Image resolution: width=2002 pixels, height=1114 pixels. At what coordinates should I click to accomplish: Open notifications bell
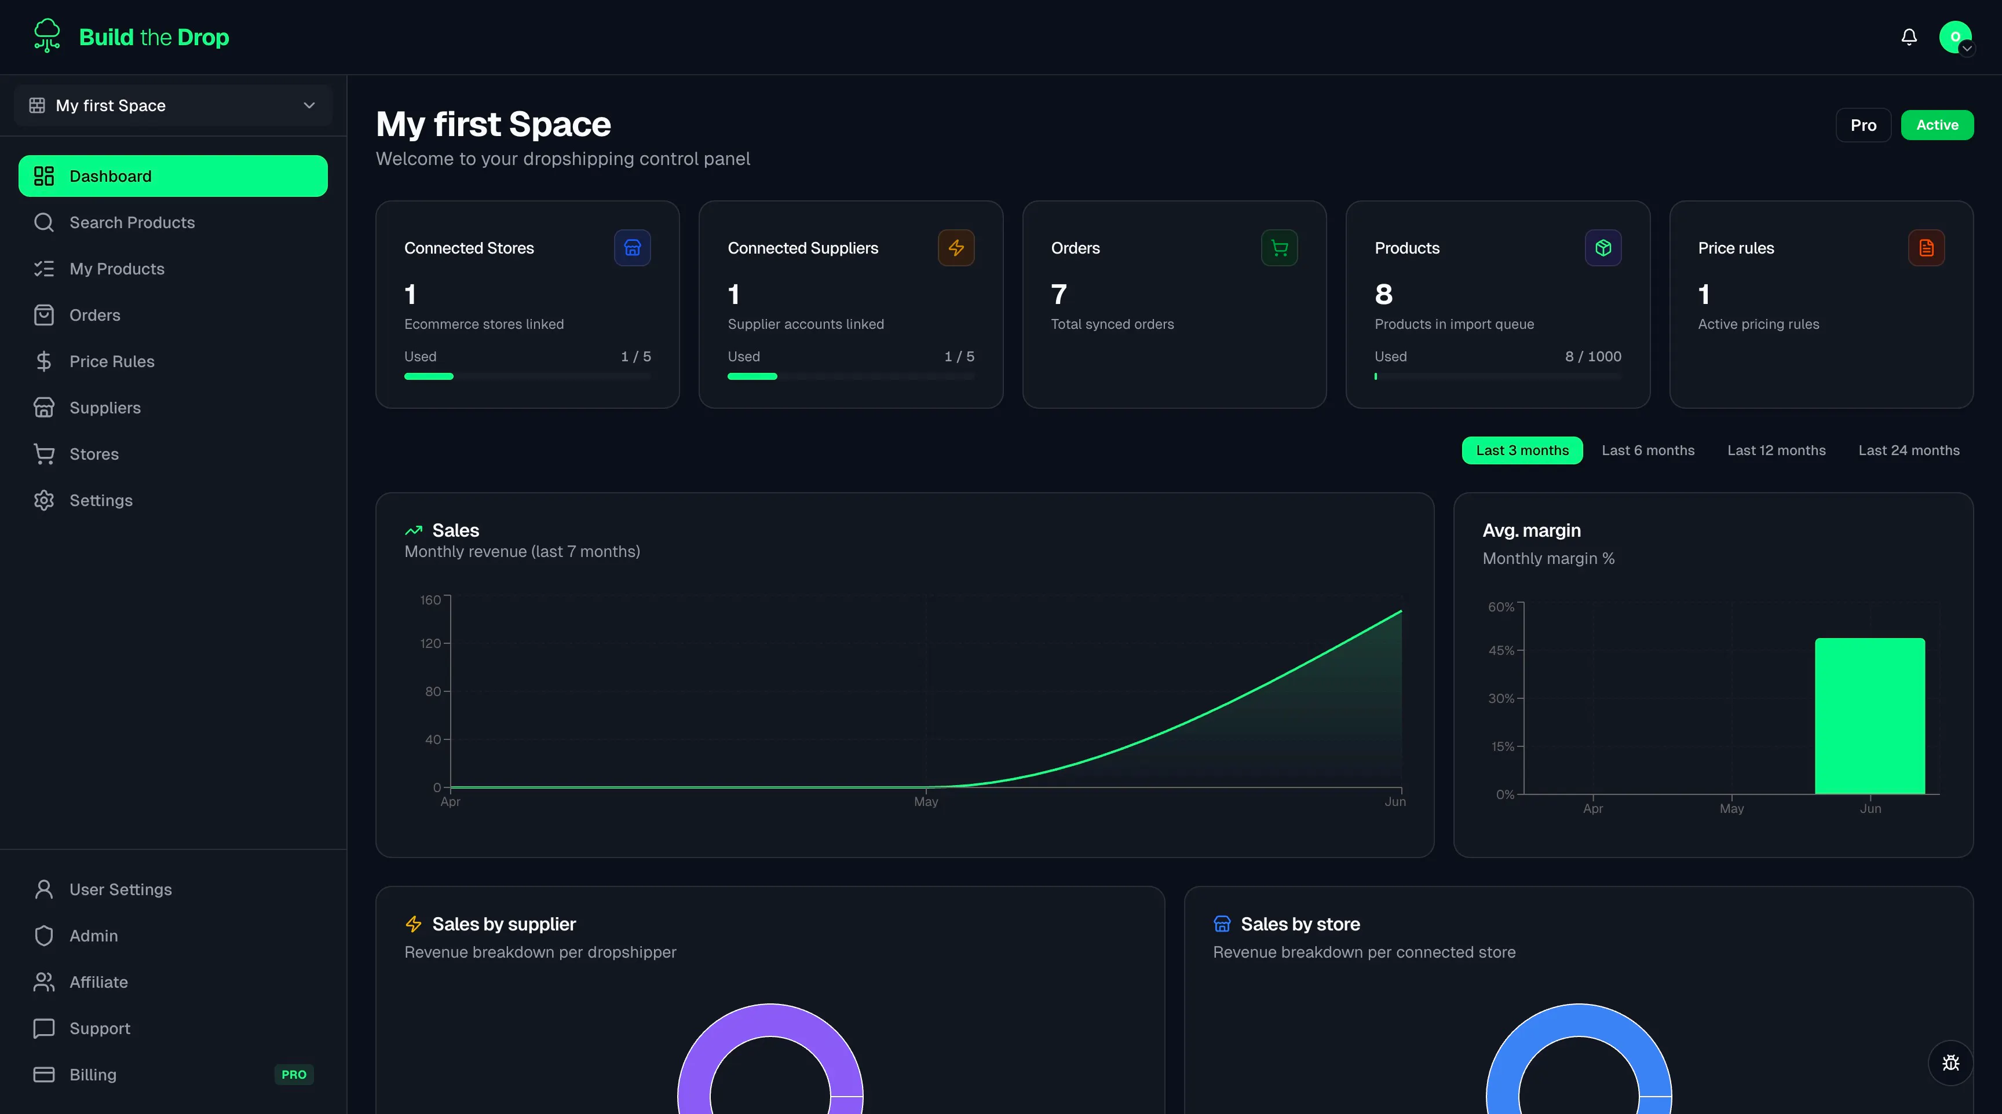[x=1909, y=36]
